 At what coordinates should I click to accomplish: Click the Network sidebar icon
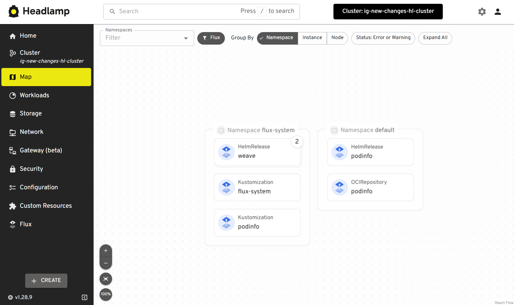(13, 132)
